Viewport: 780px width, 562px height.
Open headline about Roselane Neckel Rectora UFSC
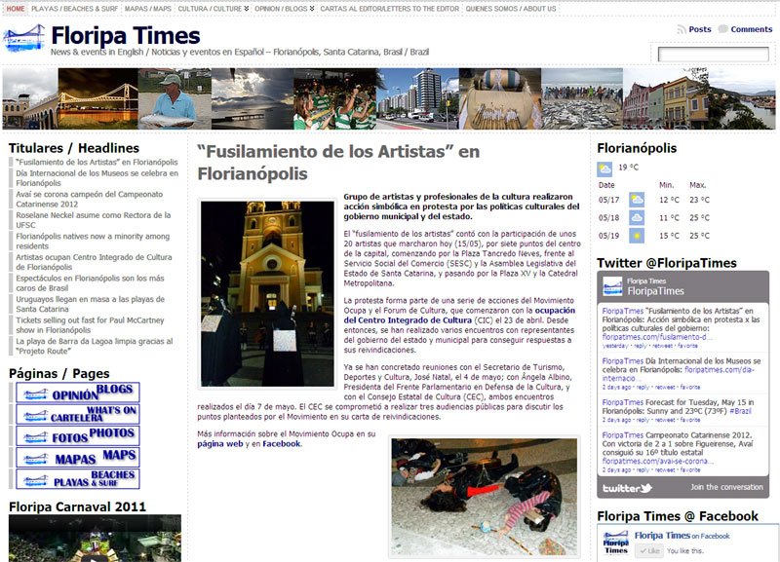tap(93, 220)
